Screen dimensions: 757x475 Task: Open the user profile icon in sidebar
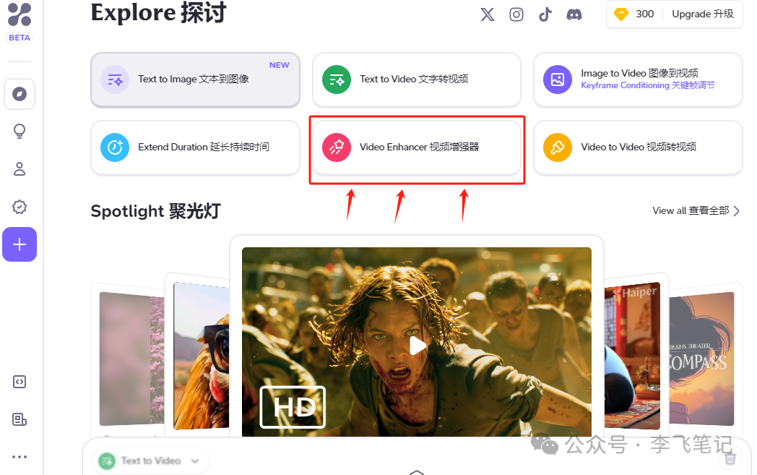pyautogui.click(x=20, y=168)
